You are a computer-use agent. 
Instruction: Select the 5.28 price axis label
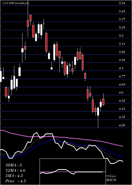point(122,27)
